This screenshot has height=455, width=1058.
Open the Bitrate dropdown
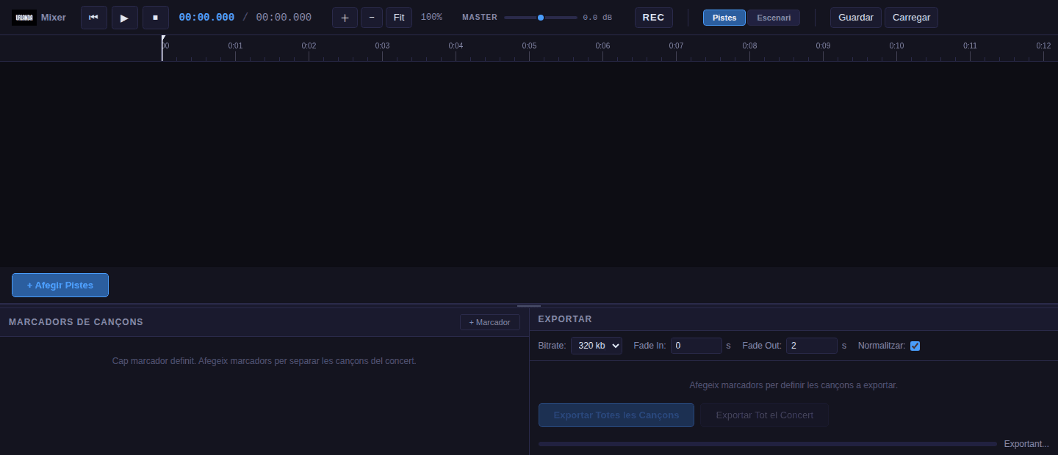point(597,346)
